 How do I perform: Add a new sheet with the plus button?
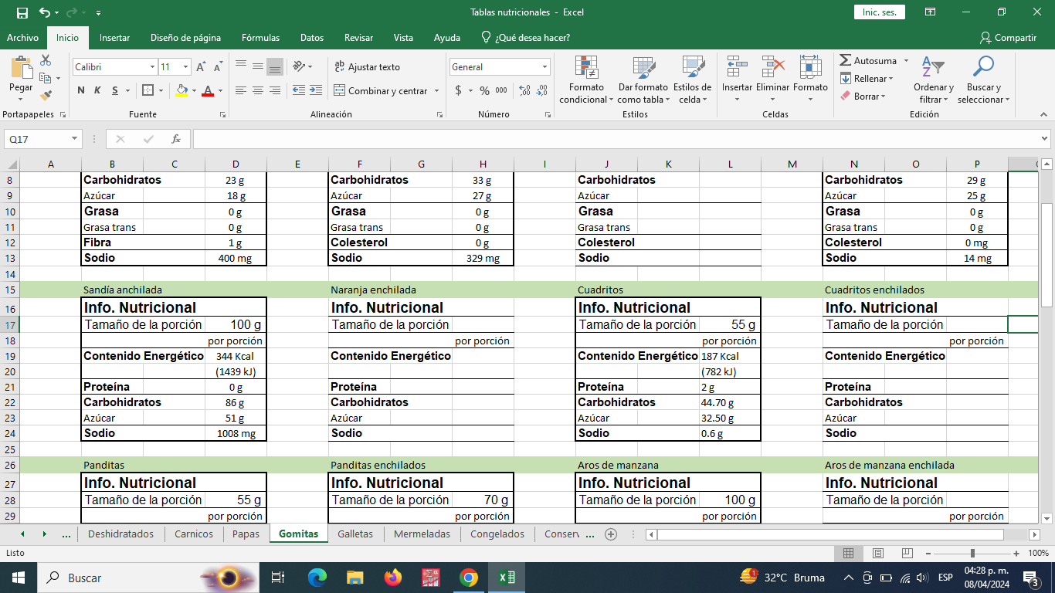click(x=611, y=534)
